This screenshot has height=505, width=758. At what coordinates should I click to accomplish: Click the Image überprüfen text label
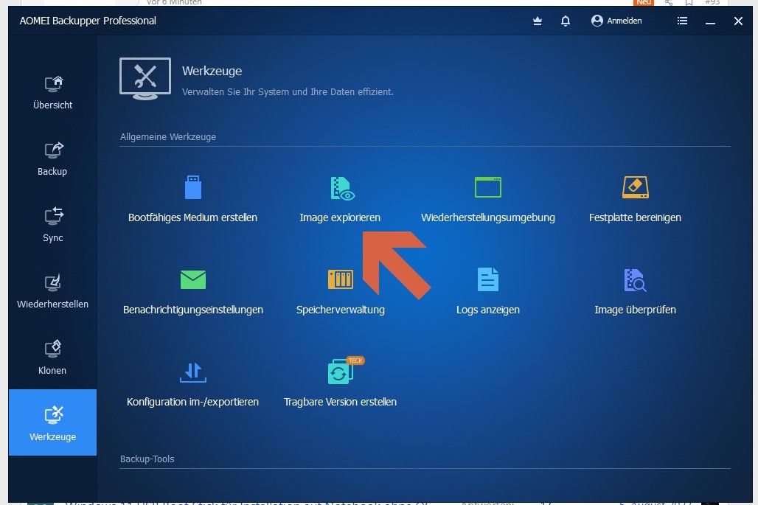point(635,310)
